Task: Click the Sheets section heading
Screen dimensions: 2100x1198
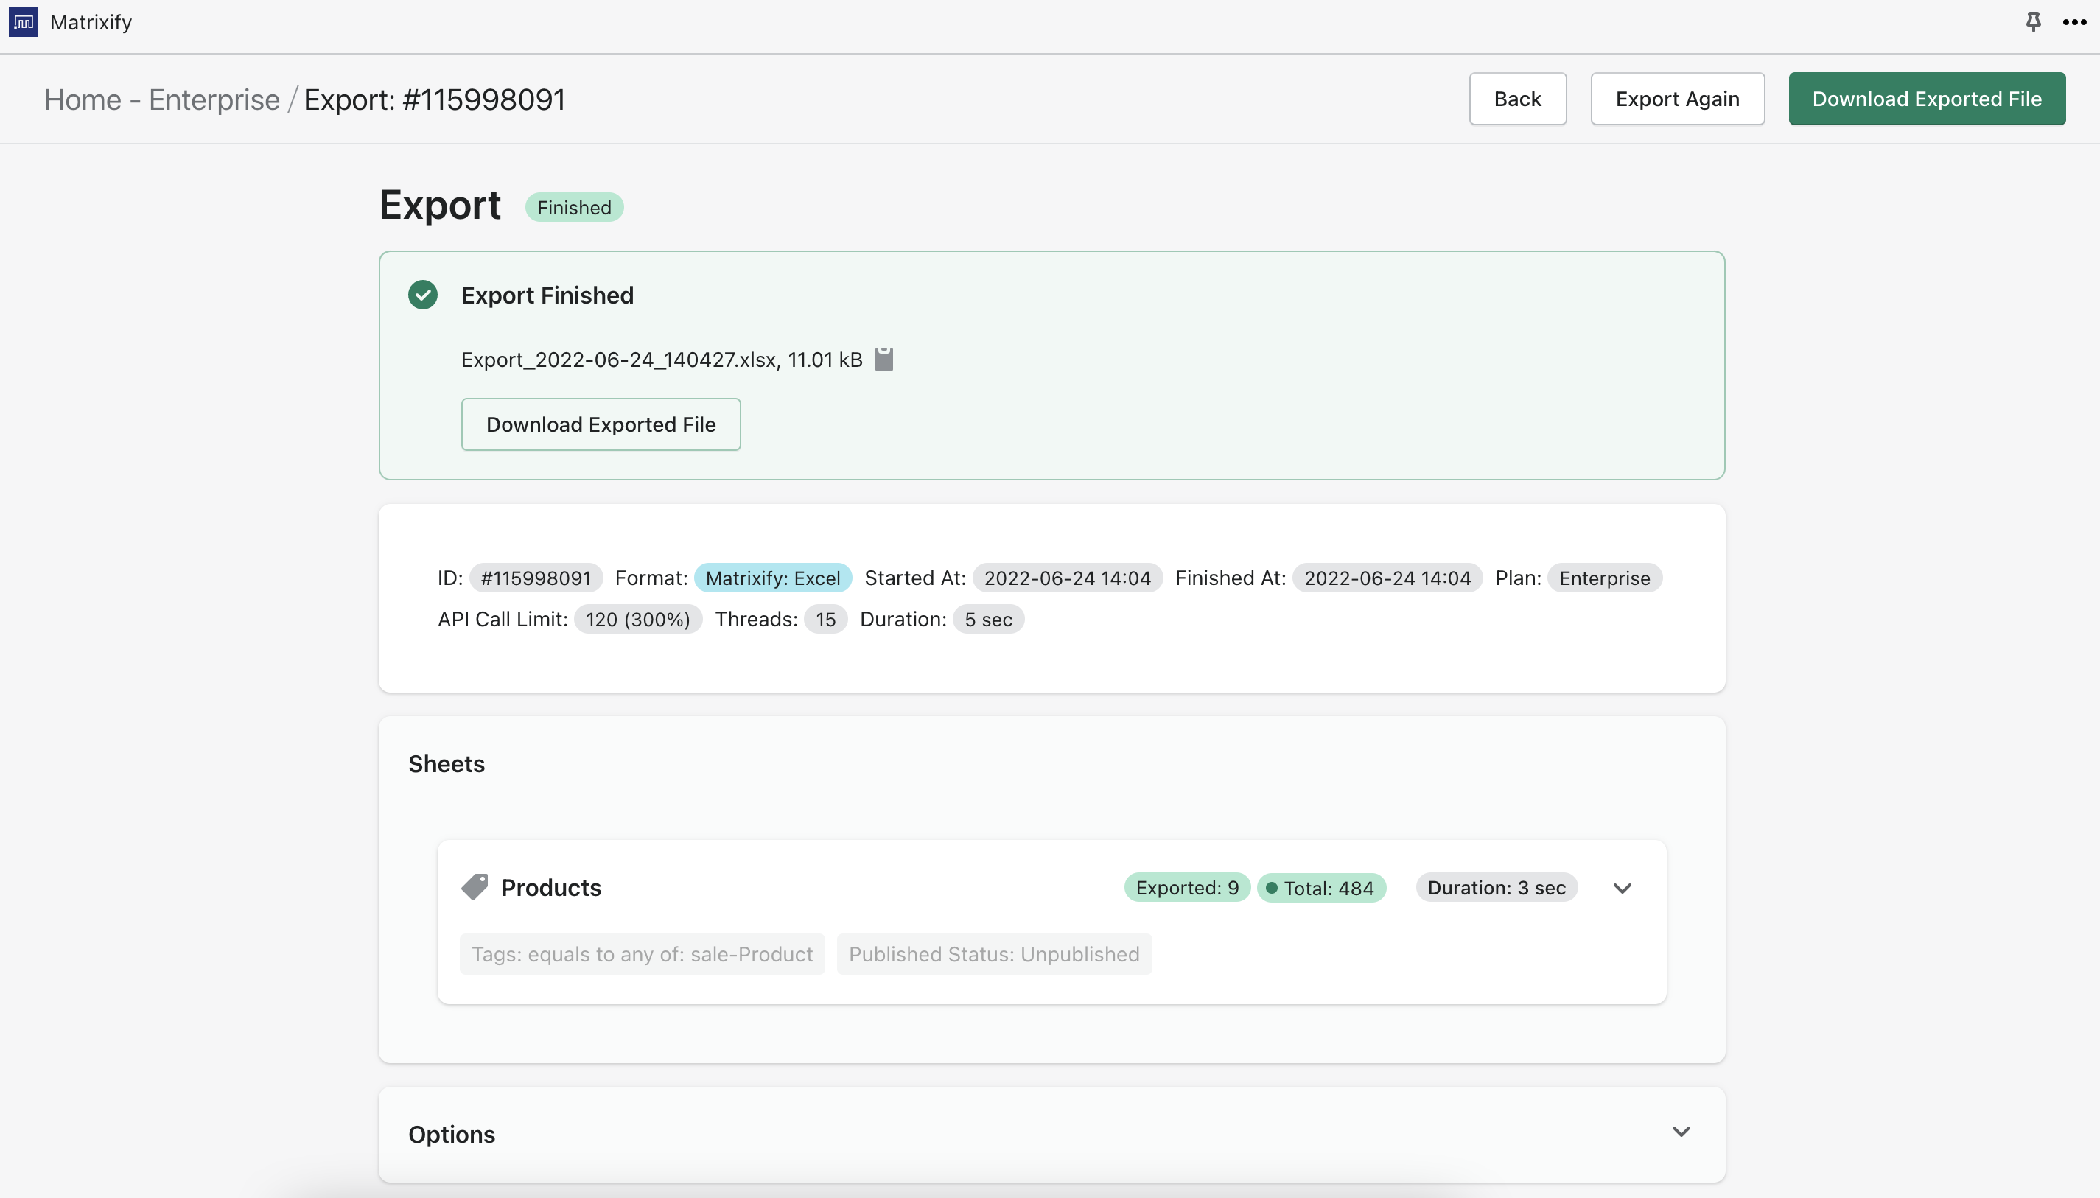Action: [x=446, y=763]
